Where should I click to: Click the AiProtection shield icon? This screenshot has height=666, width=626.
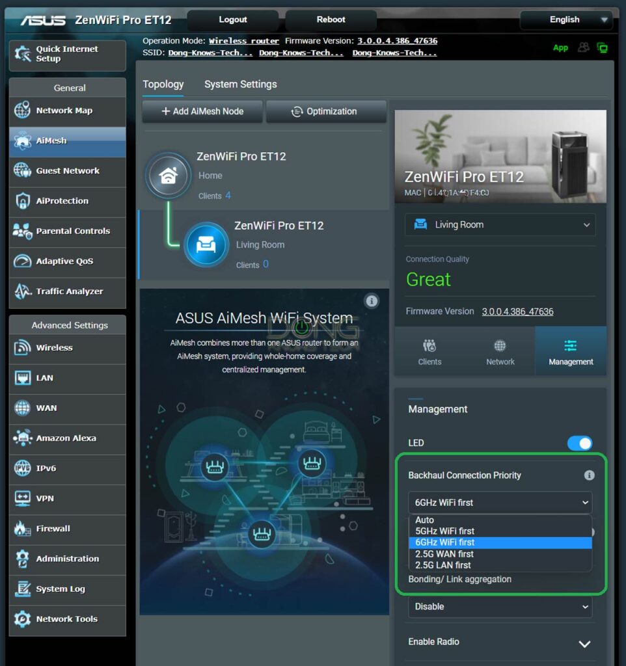pos(22,201)
